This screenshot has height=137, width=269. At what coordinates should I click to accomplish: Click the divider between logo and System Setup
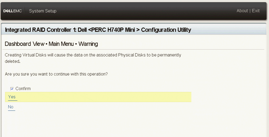coord(25,11)
